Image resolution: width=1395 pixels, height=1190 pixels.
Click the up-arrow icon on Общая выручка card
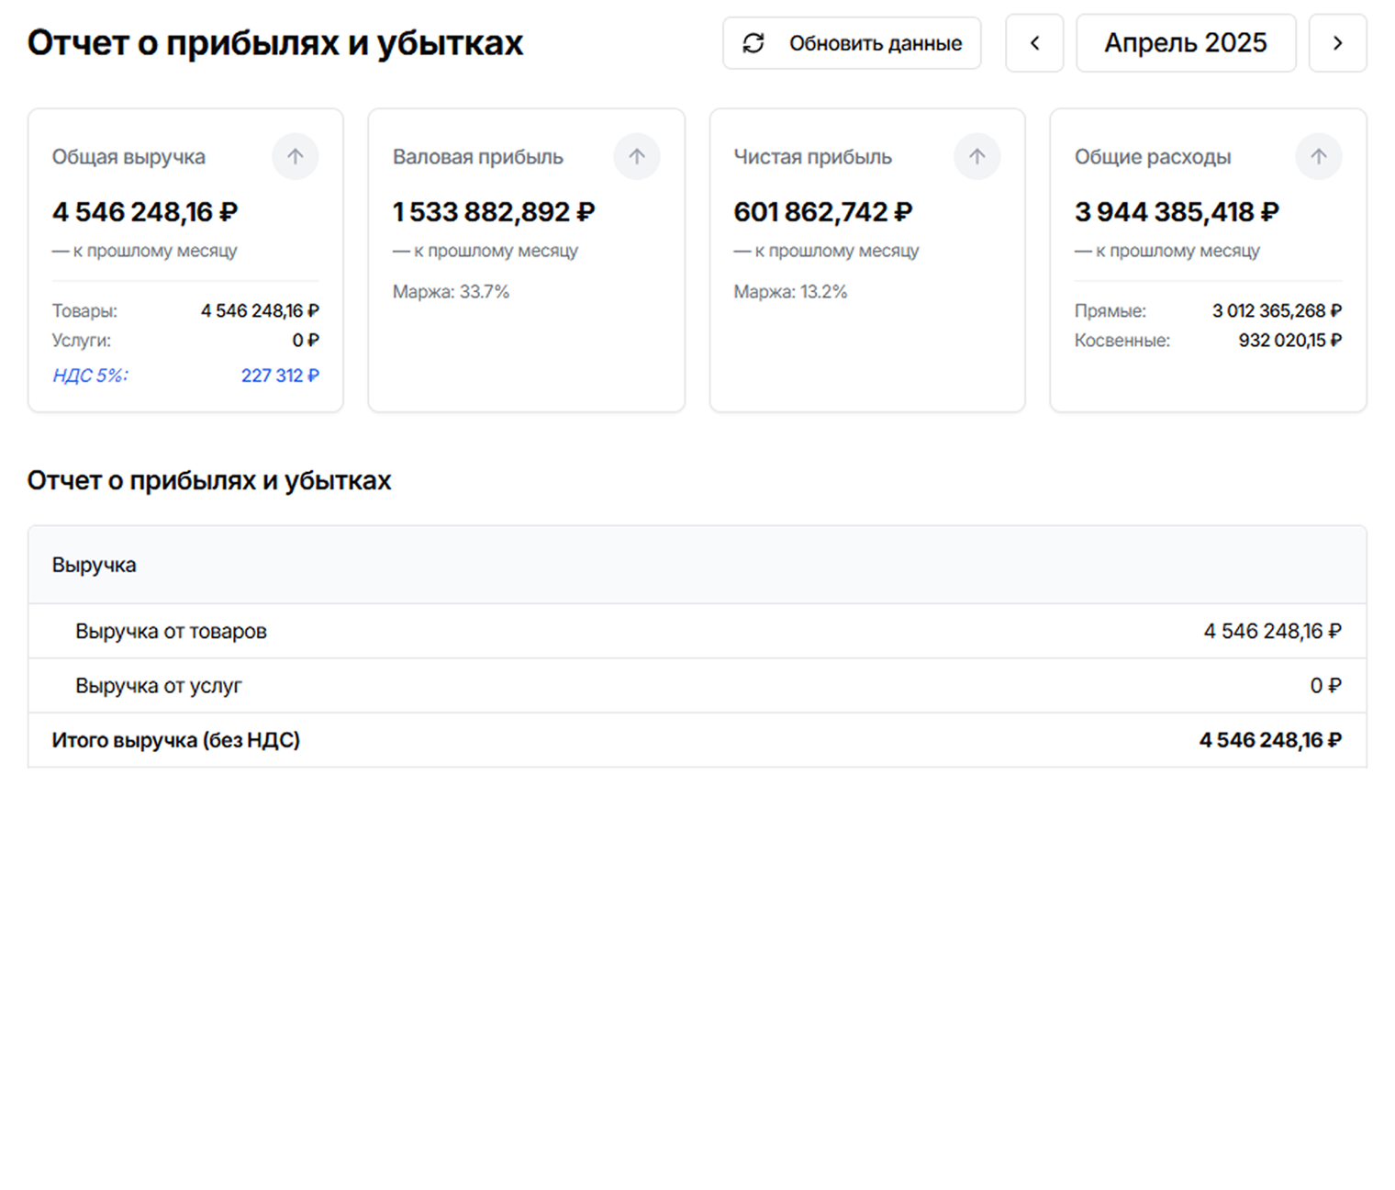(x=296, y=156)
